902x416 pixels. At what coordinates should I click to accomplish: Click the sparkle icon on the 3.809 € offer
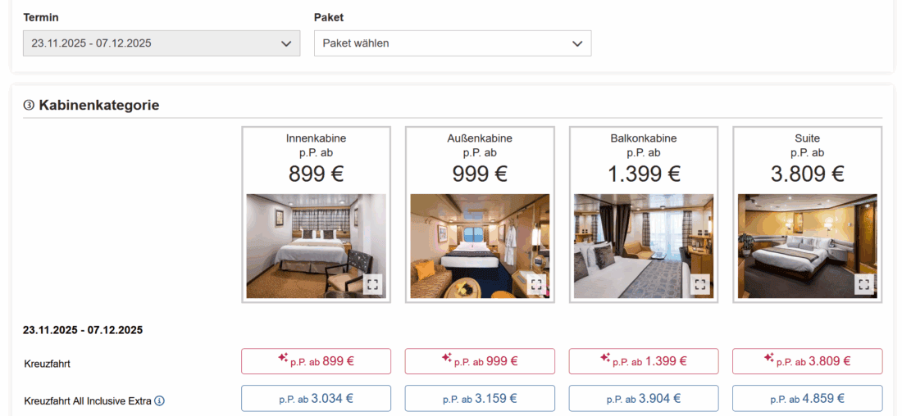769,358
